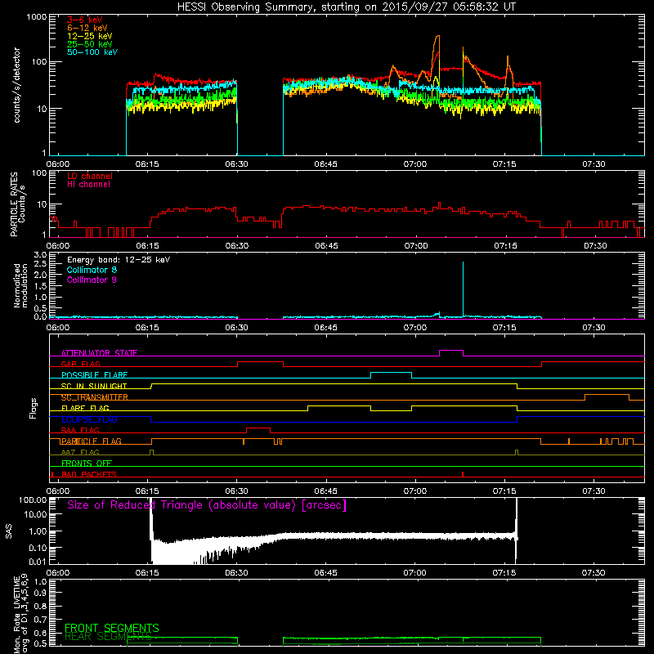
Task: Select the 3-6 keV legend label
Action: [x=85, y=20]
